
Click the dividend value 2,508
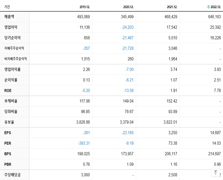[x=173, y=175]
